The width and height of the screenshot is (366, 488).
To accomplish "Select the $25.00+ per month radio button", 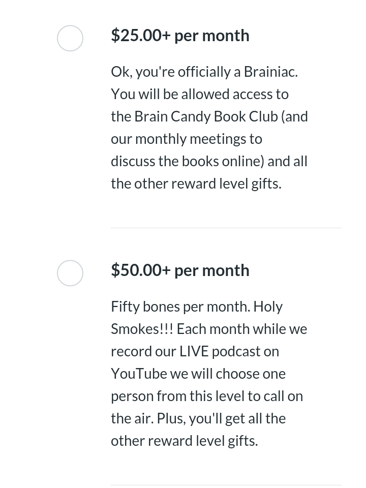I will [x=70, y=38].
